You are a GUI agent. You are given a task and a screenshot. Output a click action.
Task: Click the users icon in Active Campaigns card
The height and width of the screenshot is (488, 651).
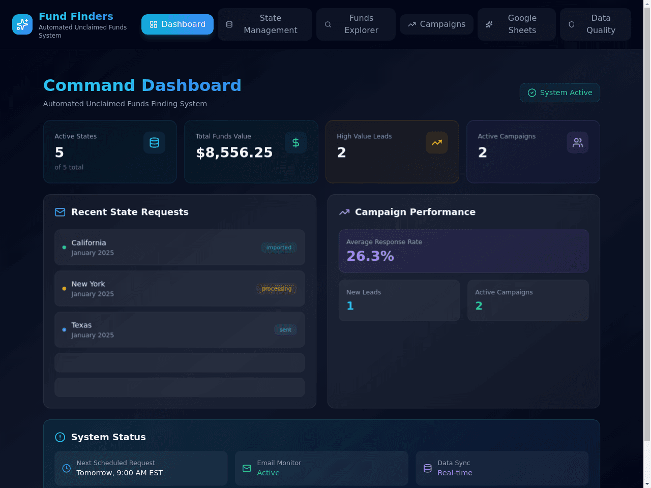(x=578, y=143)
